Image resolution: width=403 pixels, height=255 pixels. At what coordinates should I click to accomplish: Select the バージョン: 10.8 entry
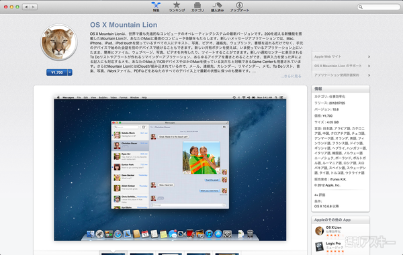point(326,109)
